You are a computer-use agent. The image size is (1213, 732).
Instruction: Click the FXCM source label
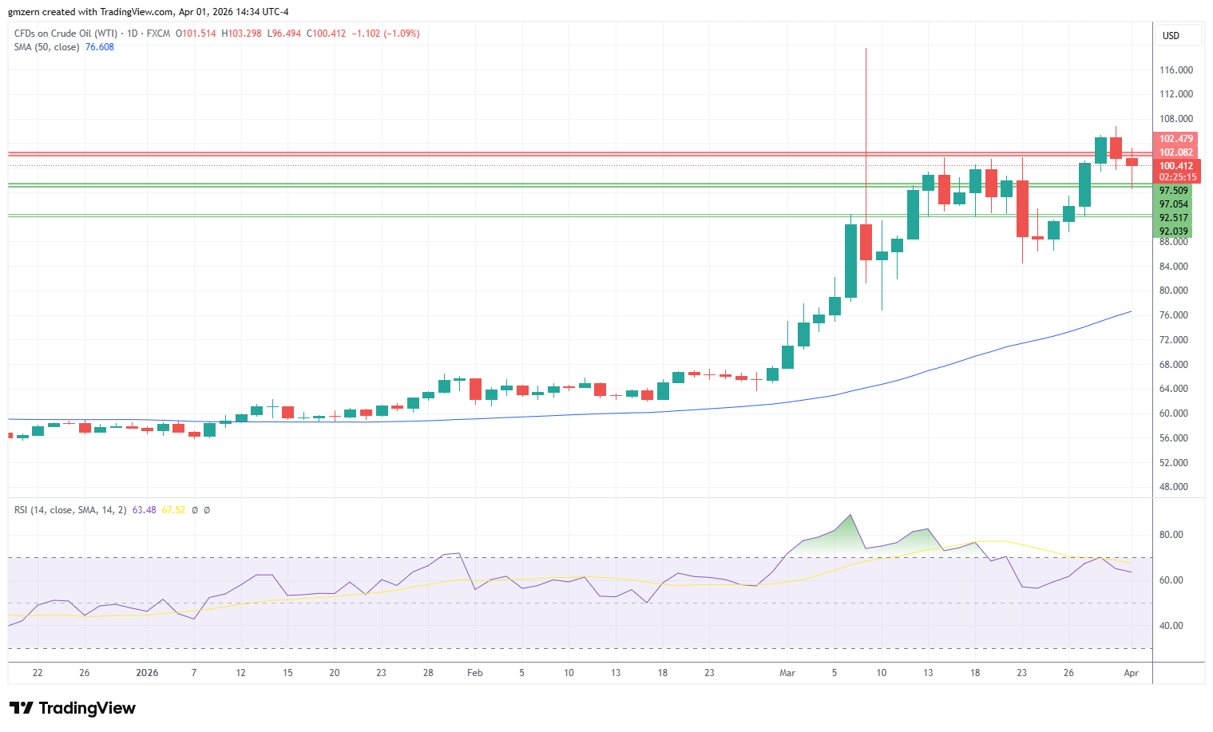coord(158,34)
